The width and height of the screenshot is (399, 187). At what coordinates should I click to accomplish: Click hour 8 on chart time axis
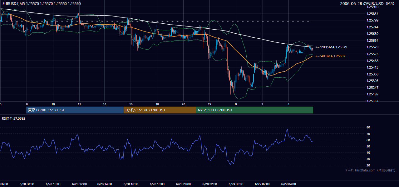pyautogui.click(x=27, y=104)
